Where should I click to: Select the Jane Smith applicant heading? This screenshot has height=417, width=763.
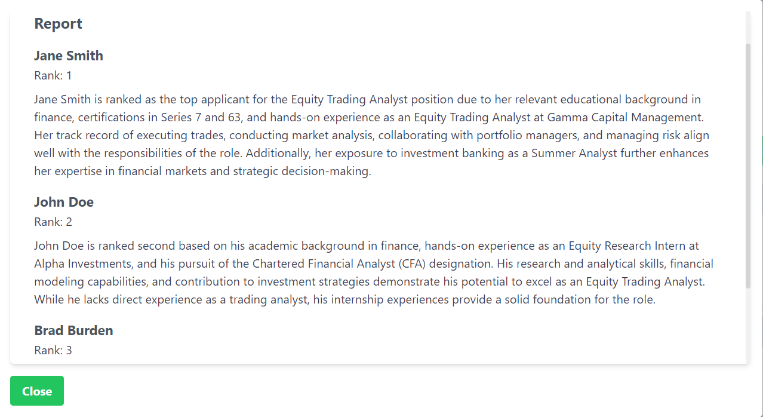click(x=69, y=56)
